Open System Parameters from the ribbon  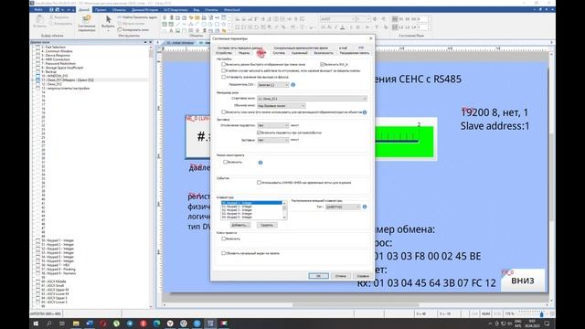87,23
